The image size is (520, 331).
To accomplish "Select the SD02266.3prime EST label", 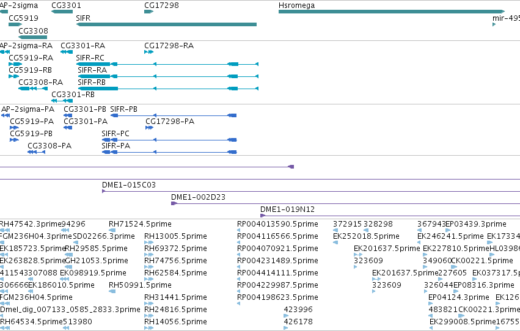I will pos(103,236).
